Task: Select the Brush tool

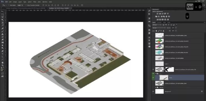Action: coord(2,31)
